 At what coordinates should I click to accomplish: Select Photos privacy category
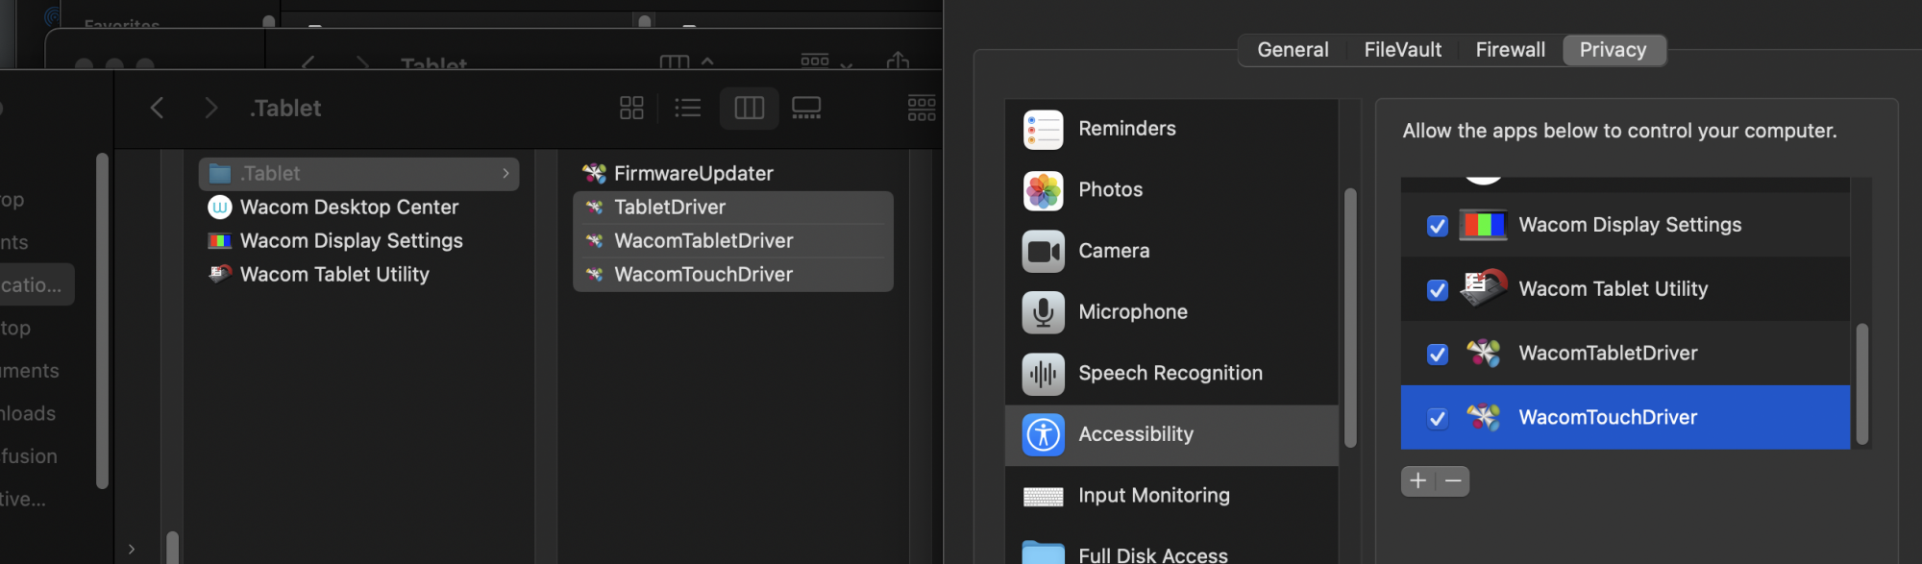1171,190
